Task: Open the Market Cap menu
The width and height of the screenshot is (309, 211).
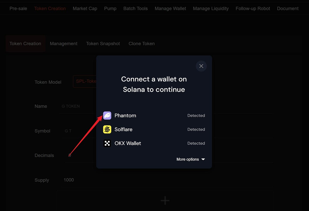Action: point(85,9)
